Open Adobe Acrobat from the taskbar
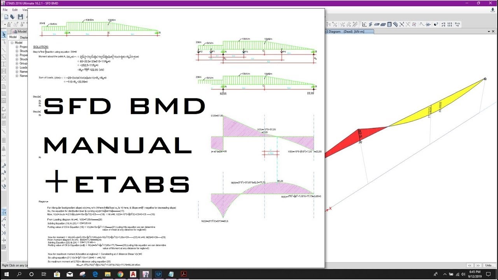 (183, 274)
